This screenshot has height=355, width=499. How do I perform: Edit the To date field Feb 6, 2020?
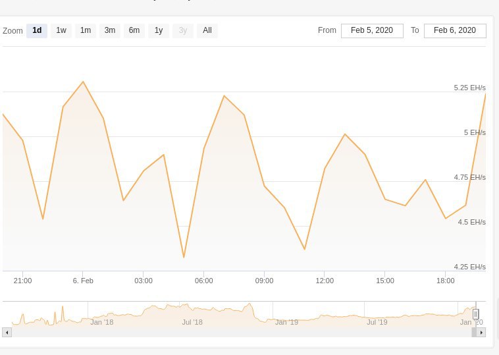[x=455, y=30]
